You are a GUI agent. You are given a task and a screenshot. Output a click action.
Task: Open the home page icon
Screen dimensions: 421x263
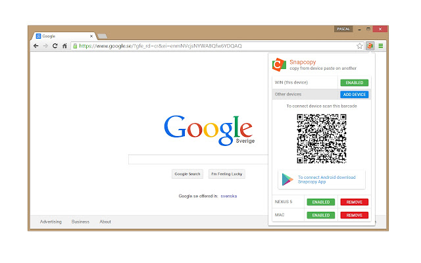[x=64, y=46]
